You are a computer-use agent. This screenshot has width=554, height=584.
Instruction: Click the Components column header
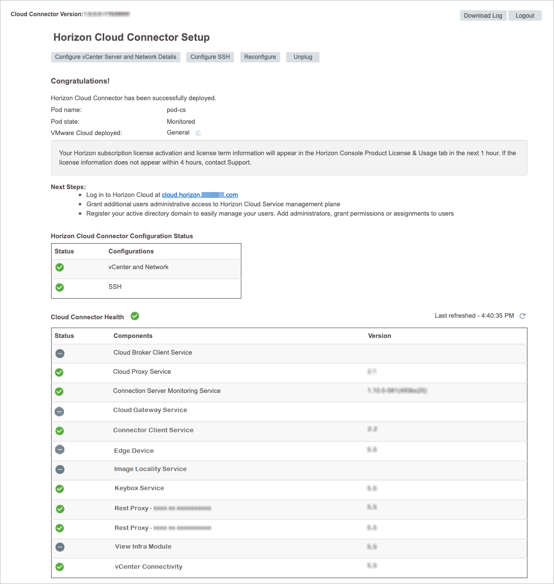133,336
